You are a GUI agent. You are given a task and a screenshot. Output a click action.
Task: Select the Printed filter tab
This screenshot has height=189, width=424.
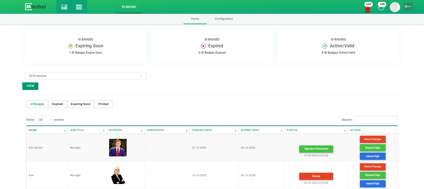103,104
